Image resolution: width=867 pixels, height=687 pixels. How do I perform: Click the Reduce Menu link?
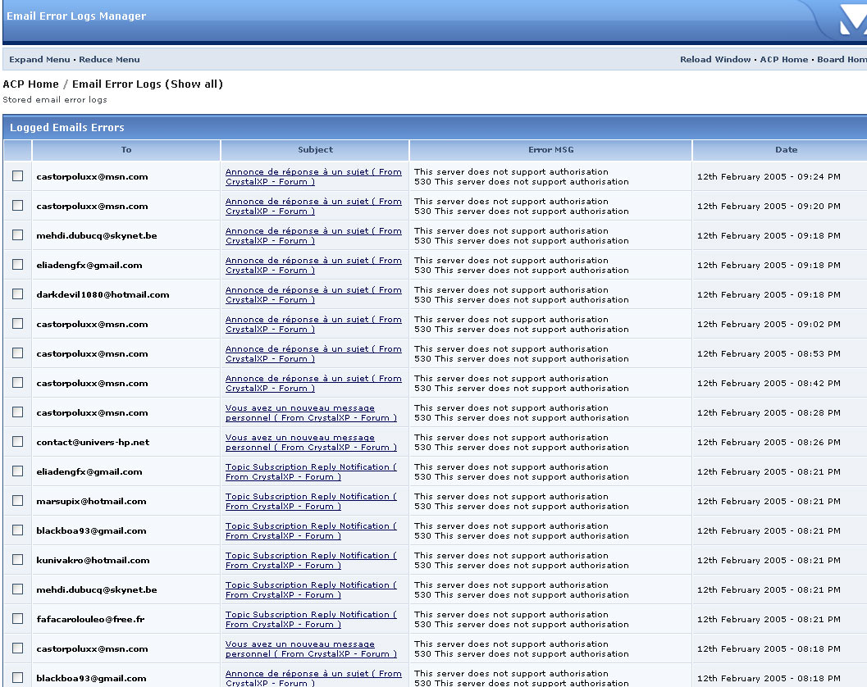109,59
